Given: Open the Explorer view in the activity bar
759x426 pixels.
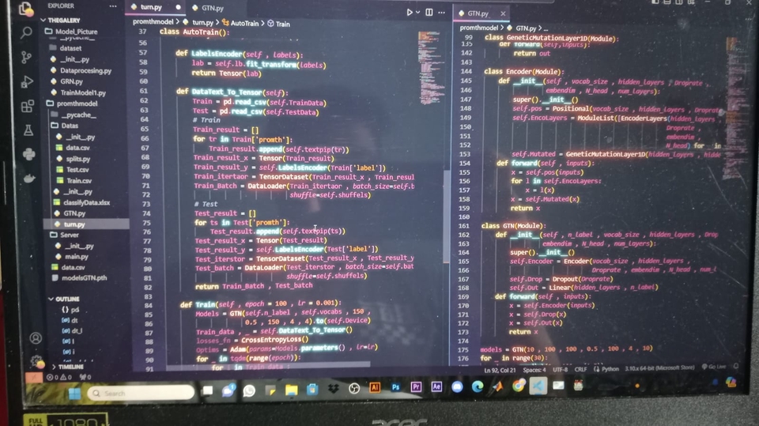Looking at the screenshot, I should [25, 9].
